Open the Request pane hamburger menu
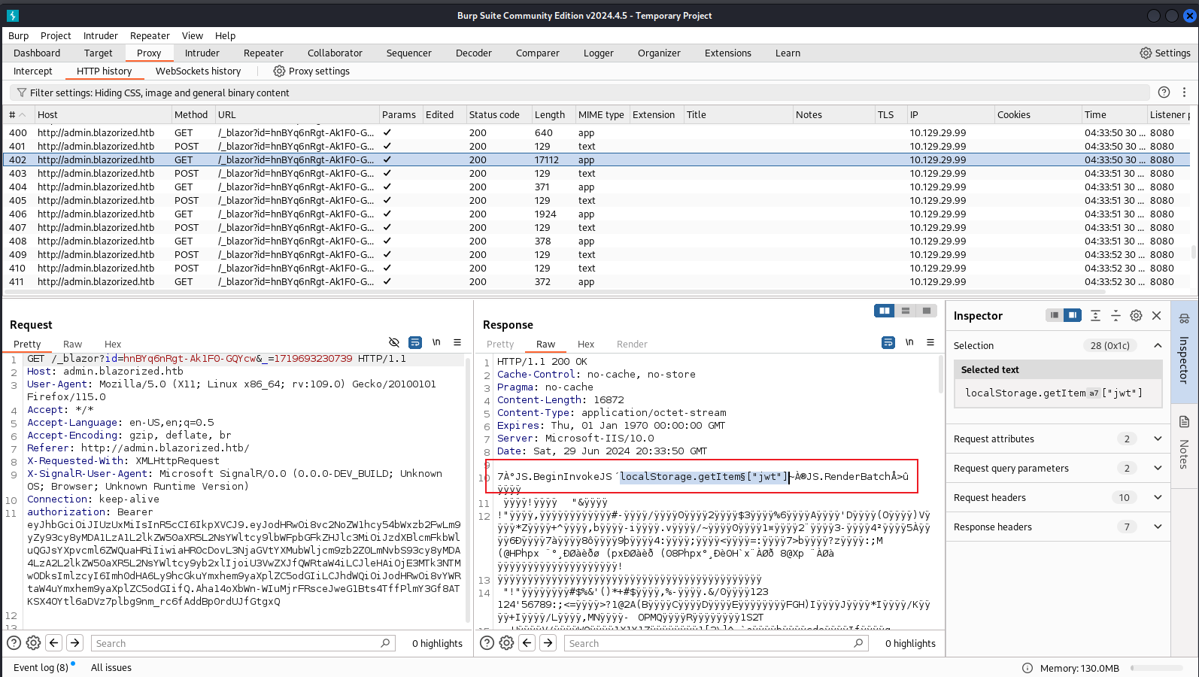 coord(457,342)
